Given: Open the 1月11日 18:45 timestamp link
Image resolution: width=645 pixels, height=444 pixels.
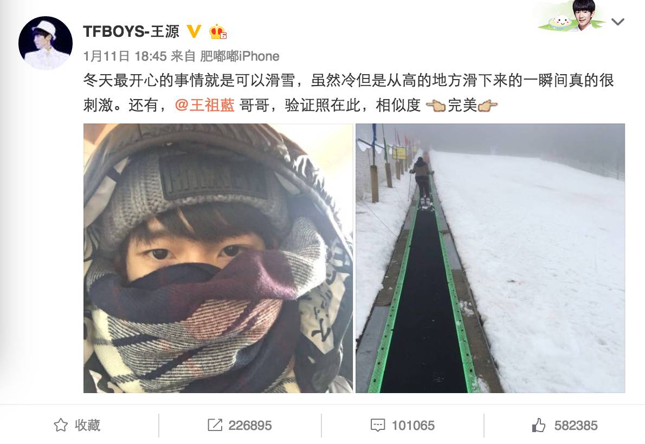Looking at the screenshot, I should coord(125,56).
